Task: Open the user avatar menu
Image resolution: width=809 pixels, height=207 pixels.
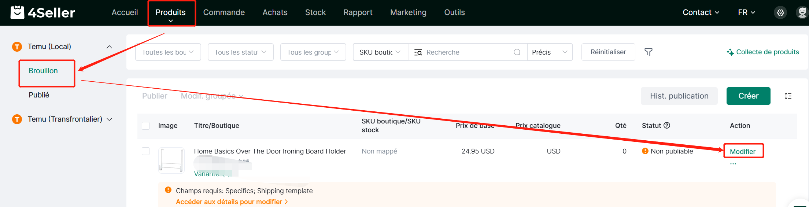Action: click(x=802, y=12)
